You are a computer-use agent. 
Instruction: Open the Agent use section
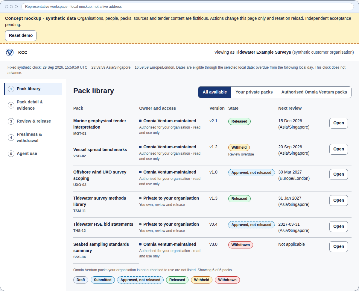coord(33,154)
